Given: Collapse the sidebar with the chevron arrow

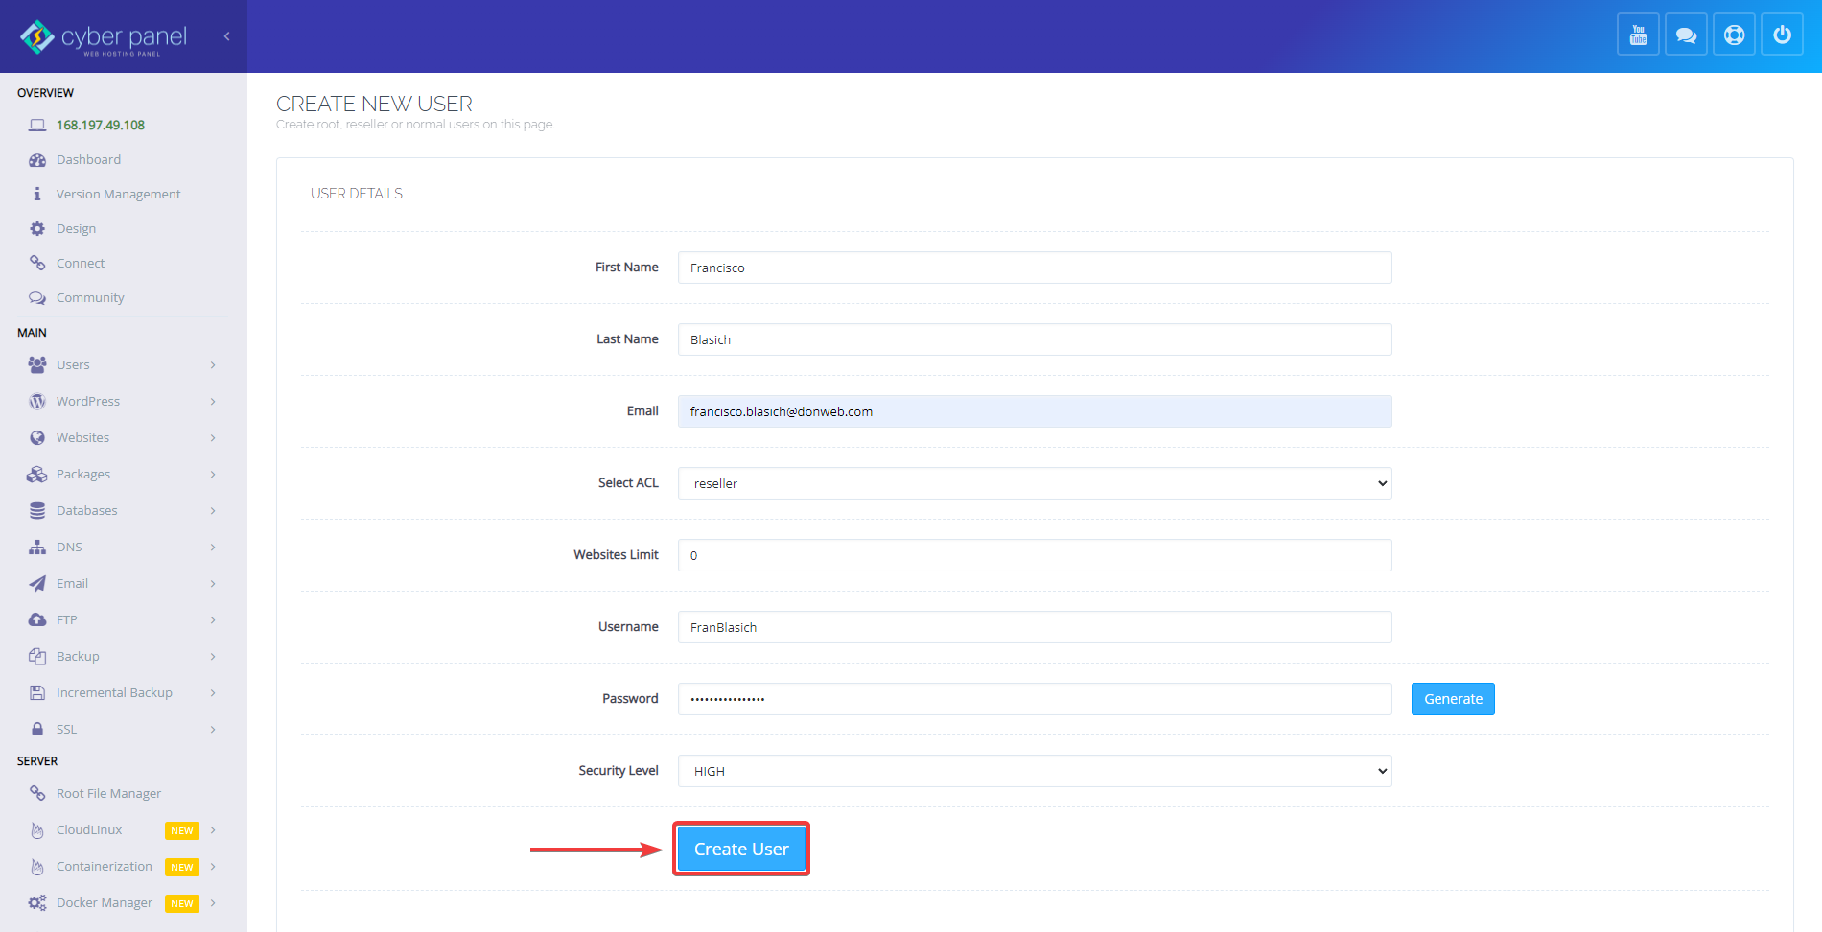Looking at the screenshot, I should tap(226, 35).
